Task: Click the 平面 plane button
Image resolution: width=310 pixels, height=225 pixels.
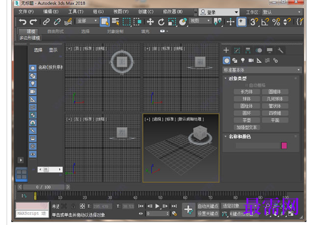Action: pos(275,120)
